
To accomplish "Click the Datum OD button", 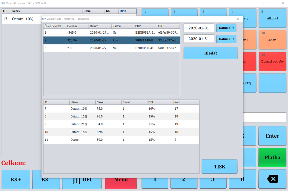I will coord(226,28).
